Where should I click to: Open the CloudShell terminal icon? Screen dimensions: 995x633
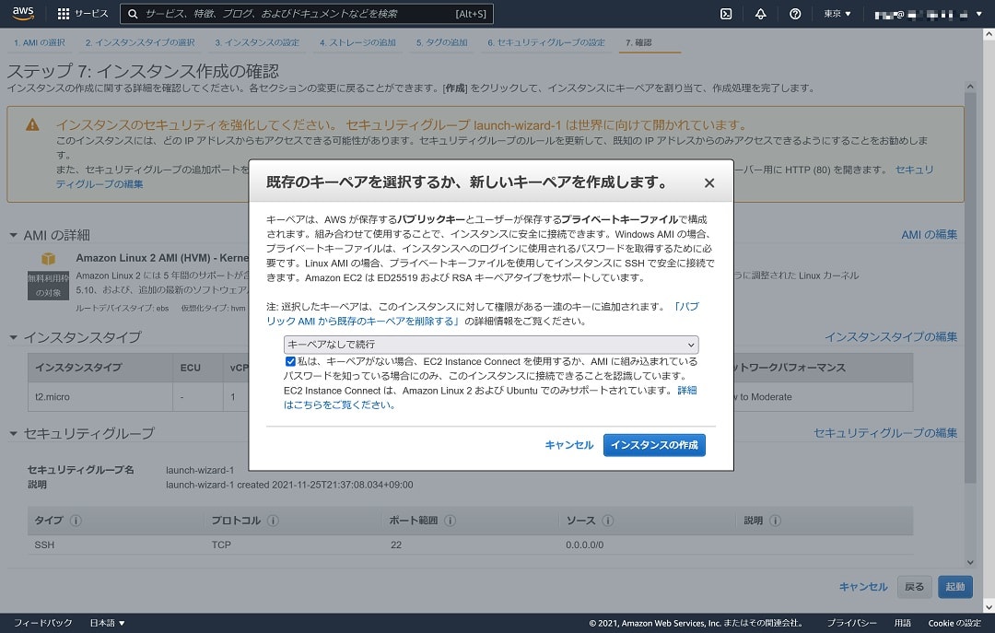pyautogui.click(x=726, y=13)
